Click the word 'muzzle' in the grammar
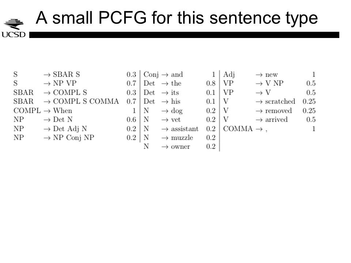Image resolution: width=351 pixels, height=263 pixels. point(182,138)
